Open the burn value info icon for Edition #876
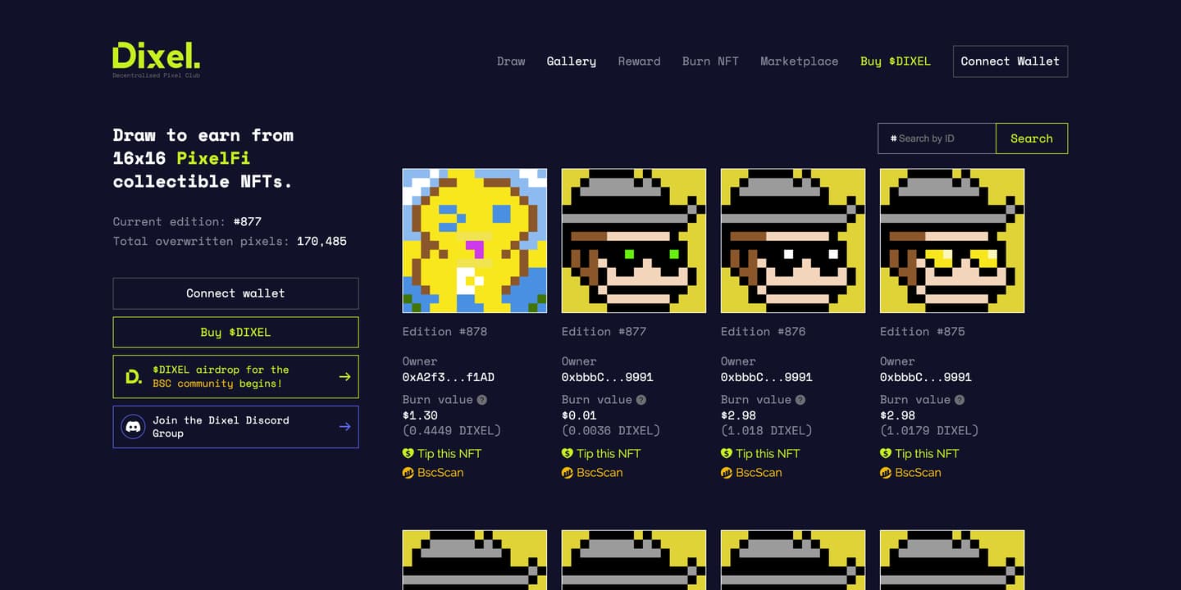Viewport: 1181px width, 590px height. pyautogui.click(x=800, y=400)
